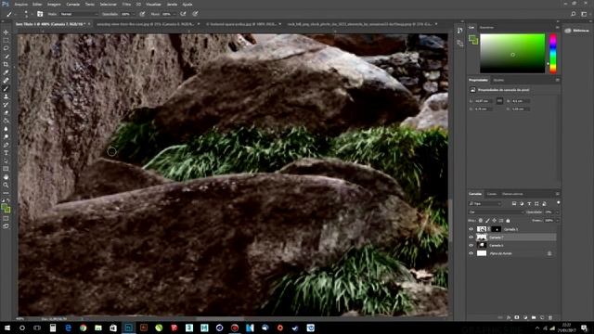The height and width of the screenshot is (334, 594).
Task: Open the Filtro menu
Action: (126, 4)
